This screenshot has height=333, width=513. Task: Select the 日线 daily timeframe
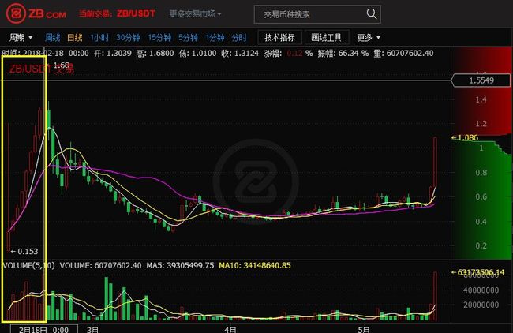(x=75, y=38)
